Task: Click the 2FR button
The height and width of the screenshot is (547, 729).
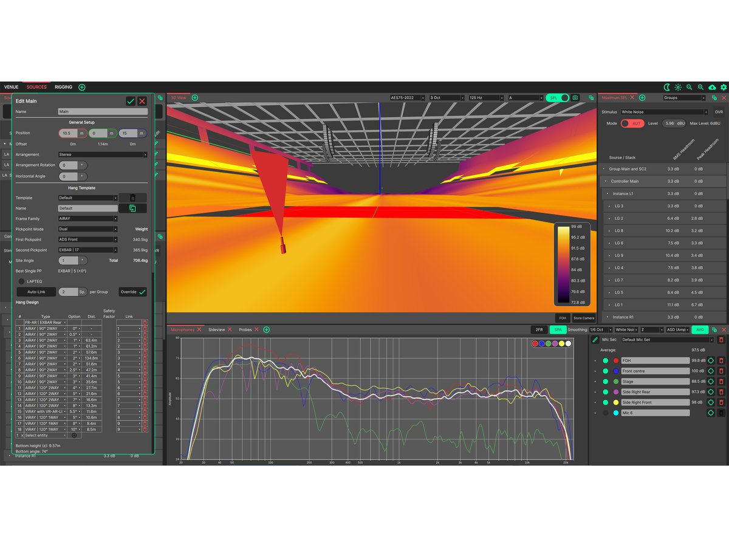Action: [x=538, y=329]
